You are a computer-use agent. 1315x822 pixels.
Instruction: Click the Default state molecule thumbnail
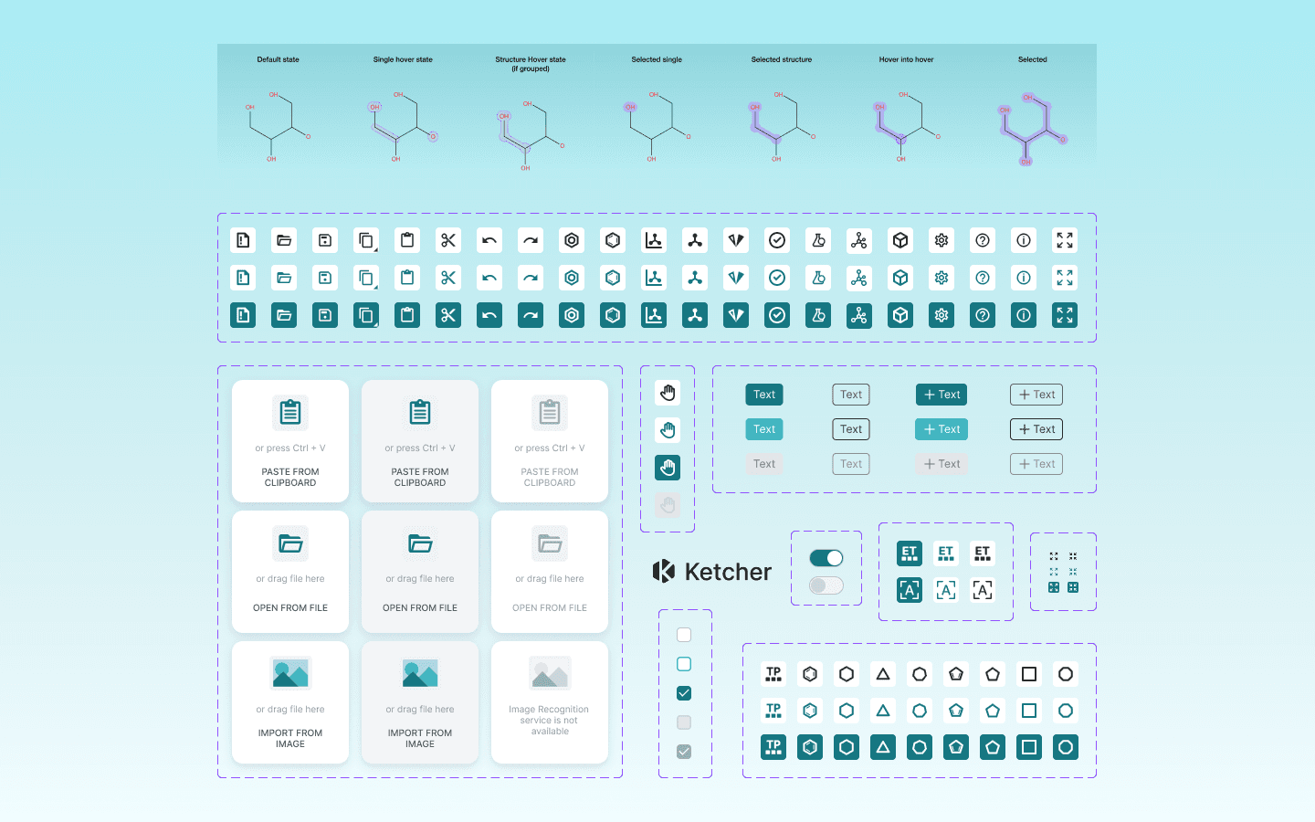pyautogui.click(x=279, y=126)
